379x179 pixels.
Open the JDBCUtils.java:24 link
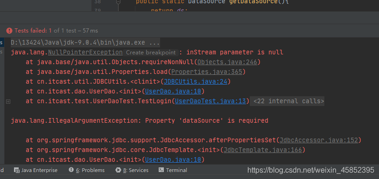pyautogui.click(x=196, y=81)
